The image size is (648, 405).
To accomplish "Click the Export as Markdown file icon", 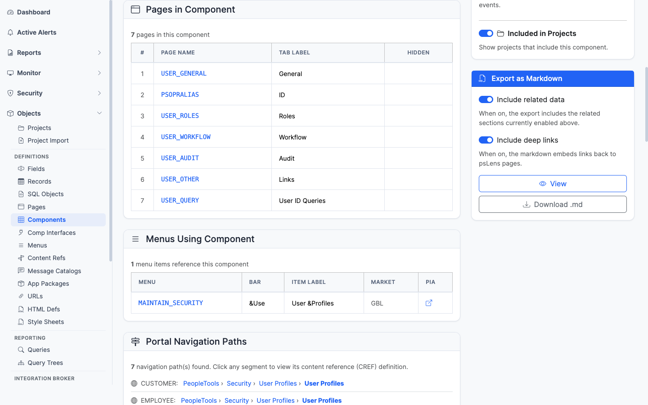I will pos(482,79).
